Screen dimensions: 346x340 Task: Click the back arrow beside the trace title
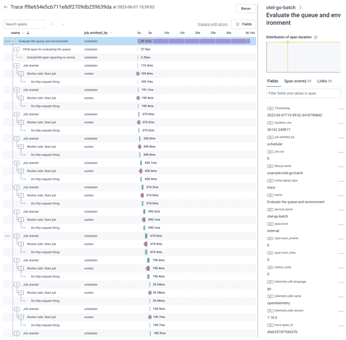(6, 7)
